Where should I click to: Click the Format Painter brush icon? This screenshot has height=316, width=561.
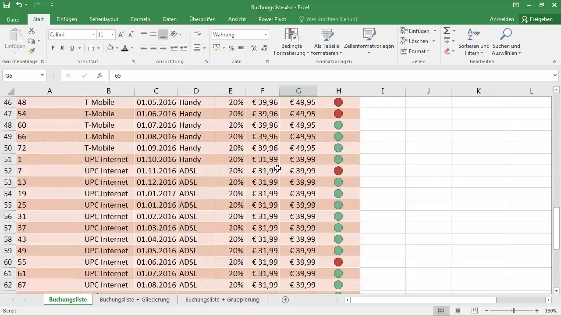click(32, 50)
